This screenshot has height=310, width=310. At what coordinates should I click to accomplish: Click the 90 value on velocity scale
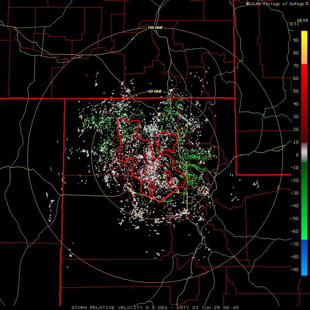(296, 40)
